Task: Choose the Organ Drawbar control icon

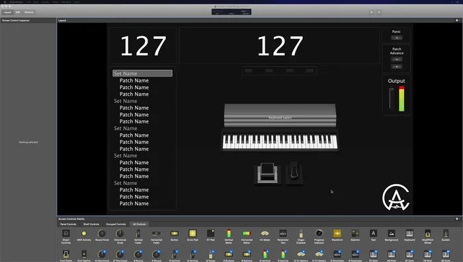Action: (x=301, y=234)
